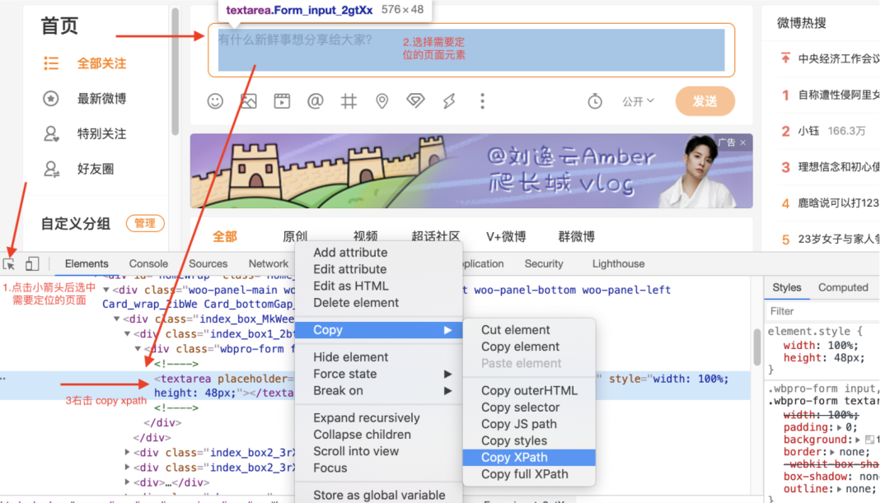Click the lightning bolt icon
Image resolution: width=890 pixels, height=503 pixels.
[x=449, y=101]
